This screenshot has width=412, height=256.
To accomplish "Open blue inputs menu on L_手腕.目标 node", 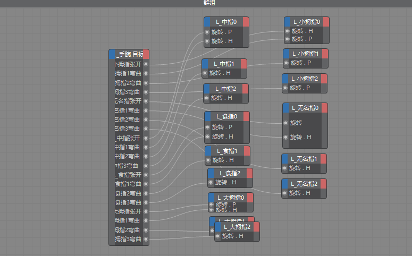I will [x=112, y=54].
